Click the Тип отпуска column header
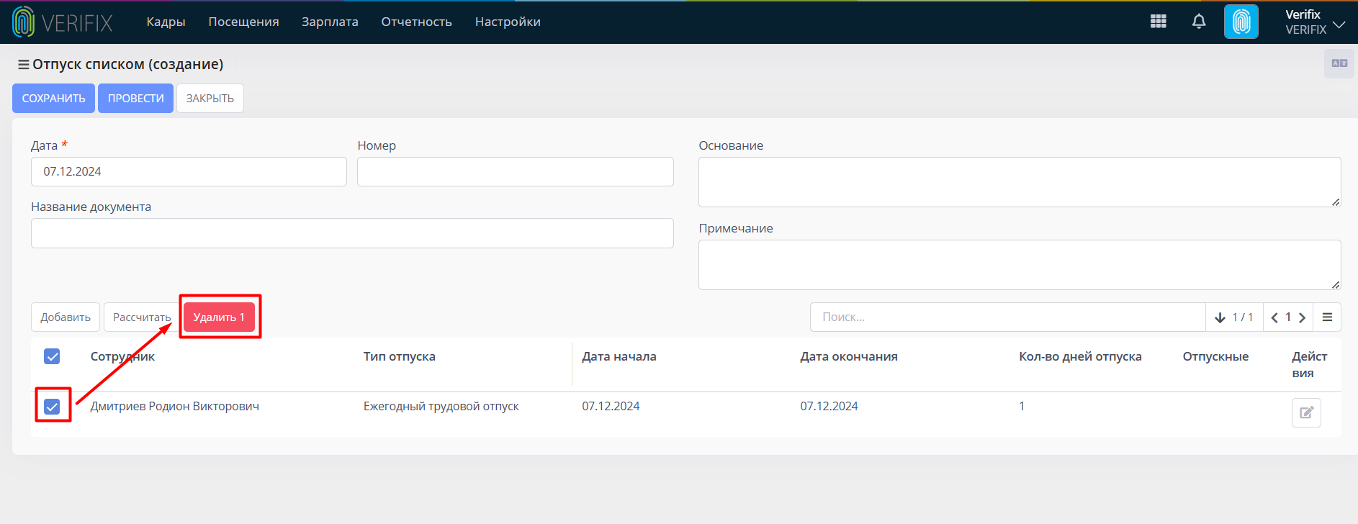The width and height of the screenshot is (1358, 524). pos(399,356)
